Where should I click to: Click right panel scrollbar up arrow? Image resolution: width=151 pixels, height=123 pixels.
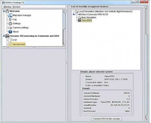[147, 7]
